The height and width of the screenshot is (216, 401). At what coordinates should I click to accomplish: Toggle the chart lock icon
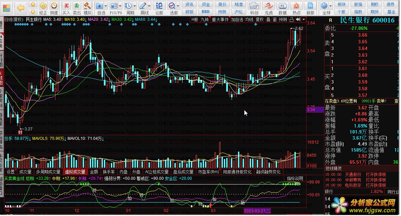(291, 19)
